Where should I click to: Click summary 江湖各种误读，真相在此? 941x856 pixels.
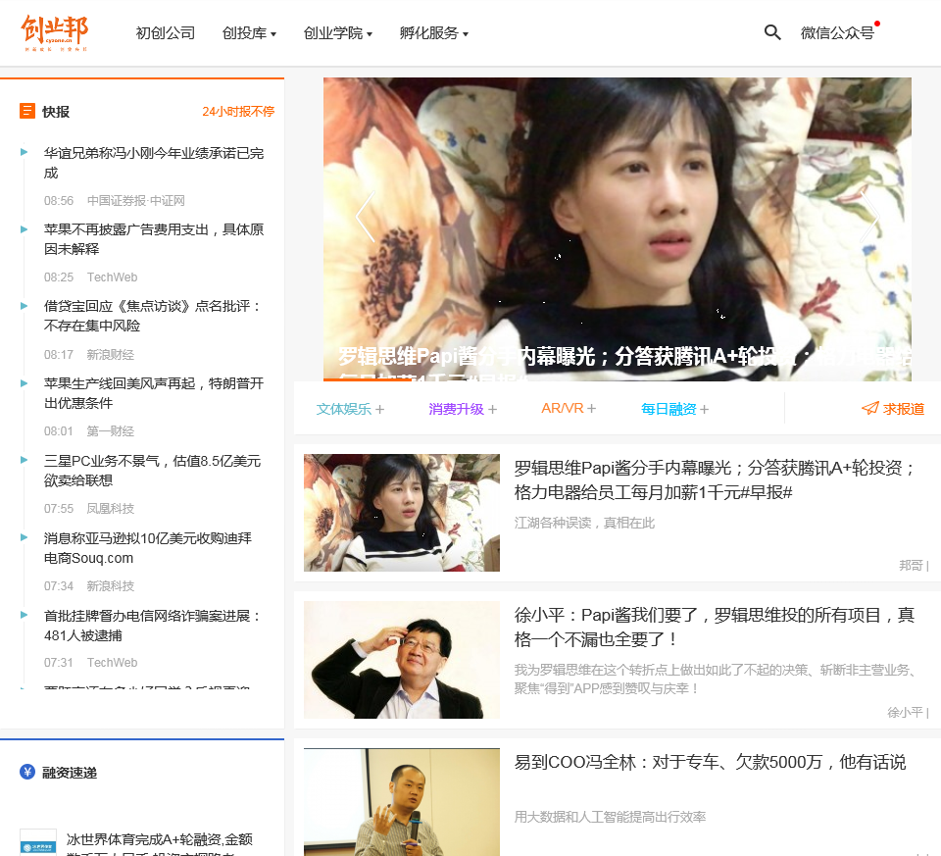584,523
